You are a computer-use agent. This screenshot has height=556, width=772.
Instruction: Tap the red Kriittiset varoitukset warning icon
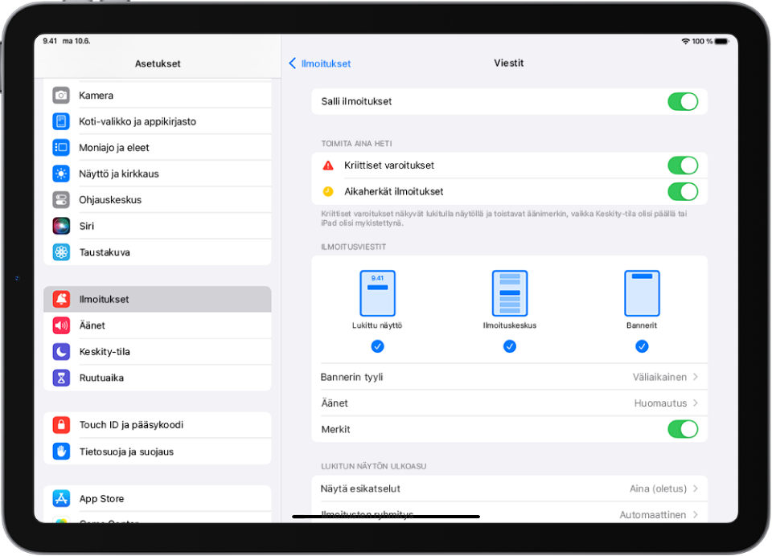(x=328, y=166)
